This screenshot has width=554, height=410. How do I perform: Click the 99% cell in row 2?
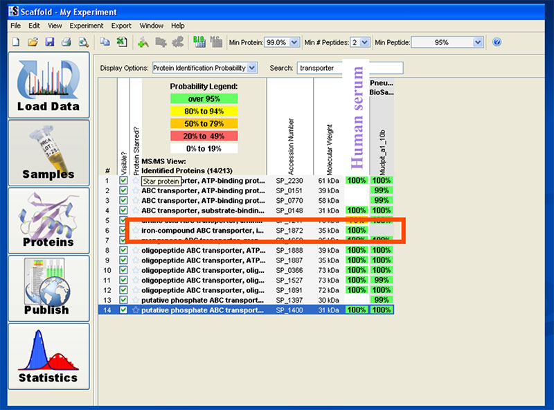pos(382,190)
